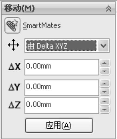Toggle the SmartMates paperclip icon button
The width and height of the screenshot is (117, 139).
(x=12, y=25)
